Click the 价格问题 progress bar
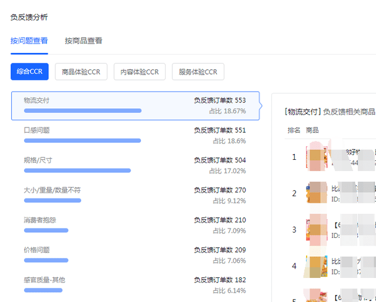The width and height of the screenshot is (376, 302). (46, 260)
